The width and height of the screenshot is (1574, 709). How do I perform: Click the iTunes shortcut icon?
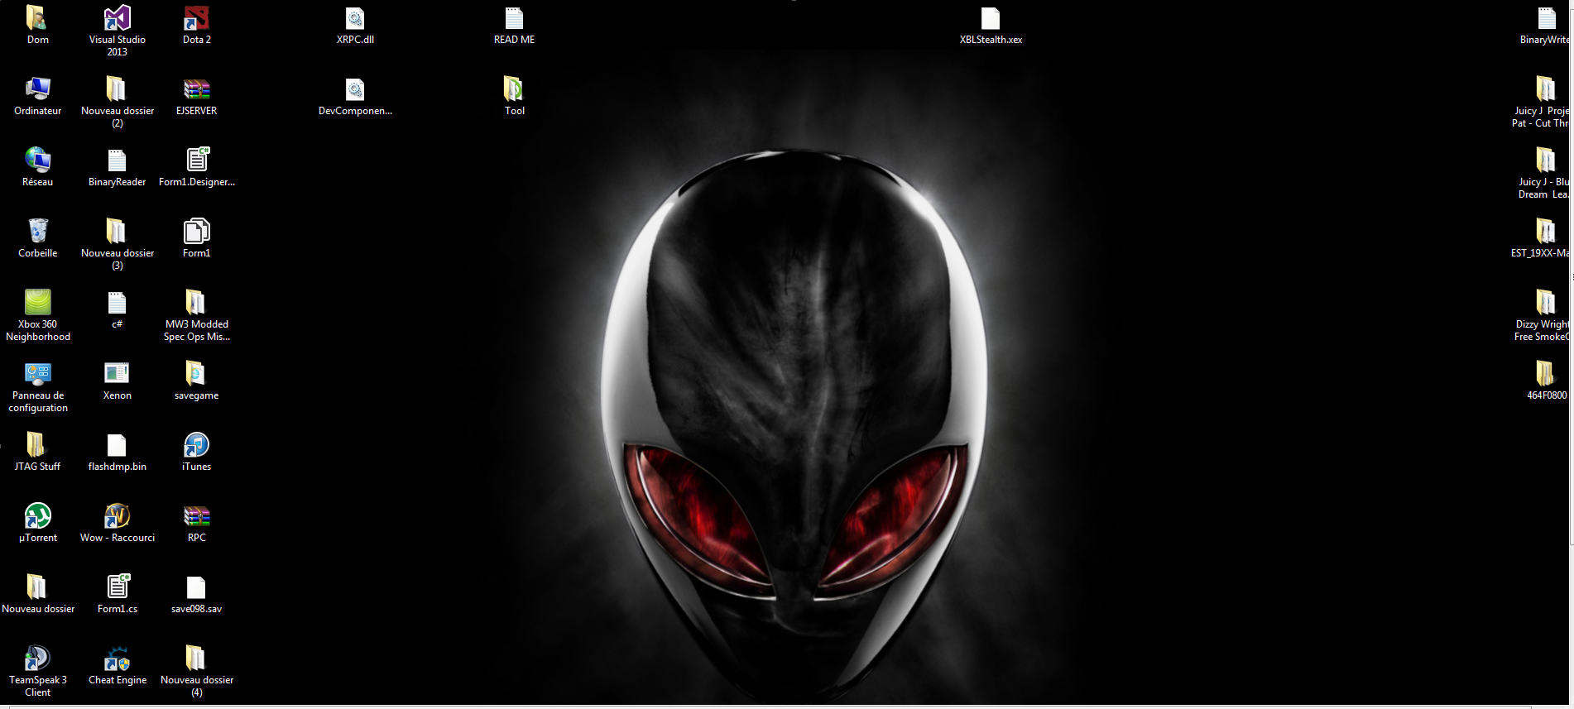pyautogui.click(x=196, y=445)
